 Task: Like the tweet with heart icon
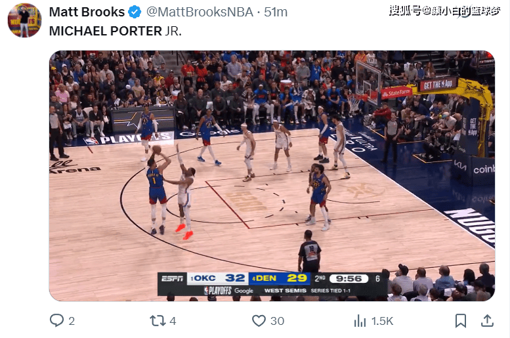(259, 321)
